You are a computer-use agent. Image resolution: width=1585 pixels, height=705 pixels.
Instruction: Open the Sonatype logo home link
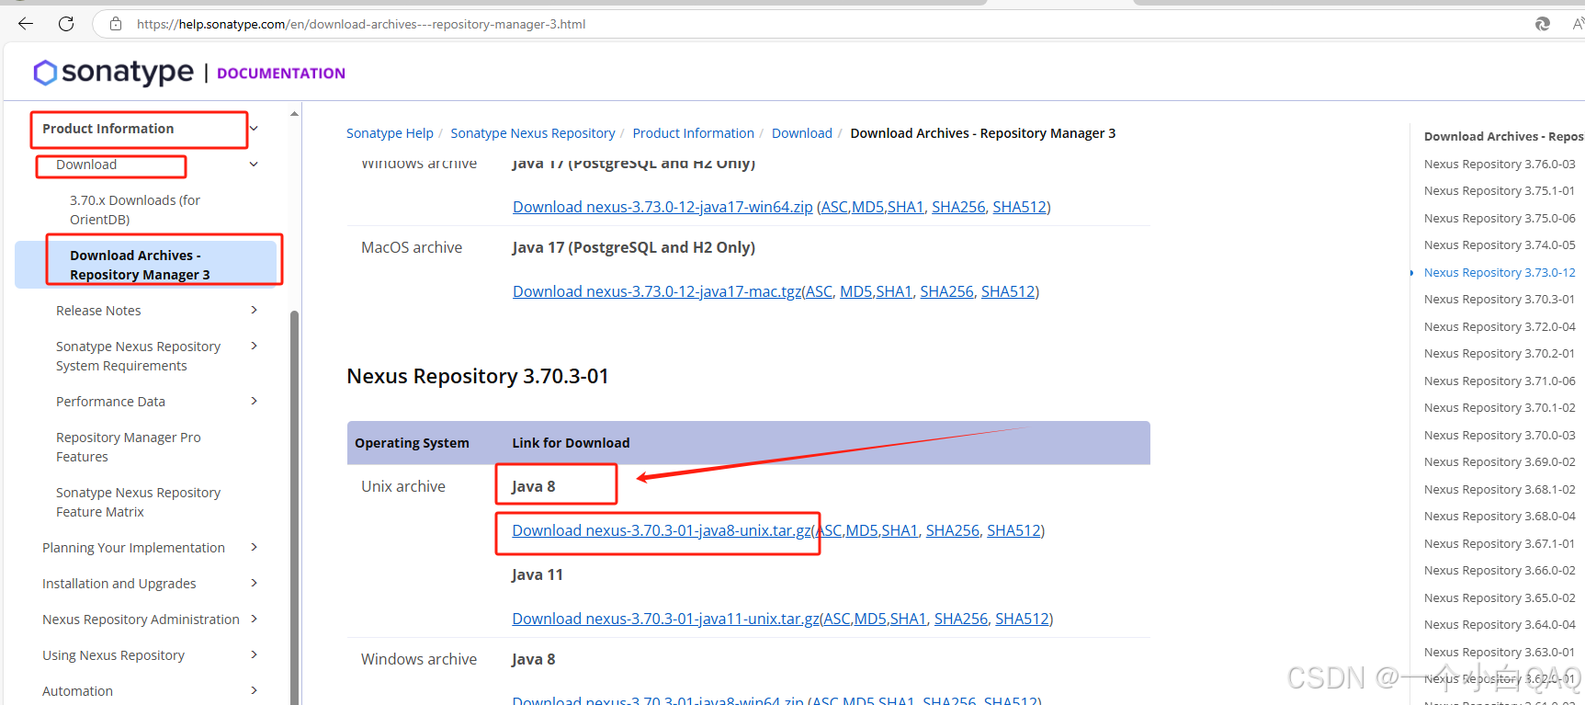click(114, 72)
